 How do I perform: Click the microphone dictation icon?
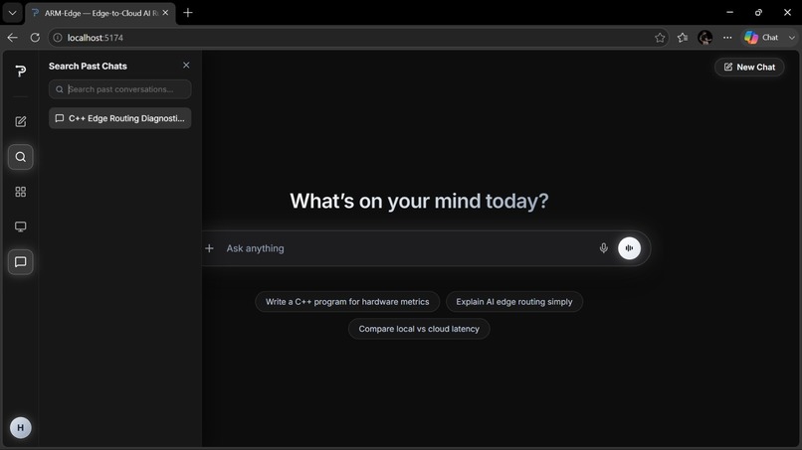(604, 248)
